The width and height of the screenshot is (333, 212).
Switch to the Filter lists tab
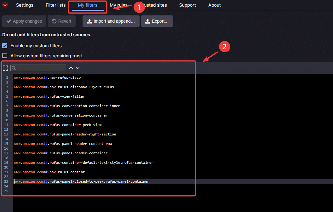(x=55, y=5)
